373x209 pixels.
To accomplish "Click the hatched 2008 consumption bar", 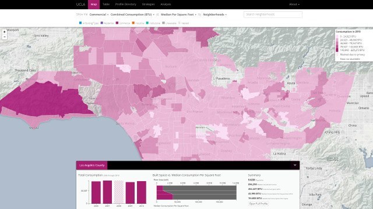I will point(119,192).
